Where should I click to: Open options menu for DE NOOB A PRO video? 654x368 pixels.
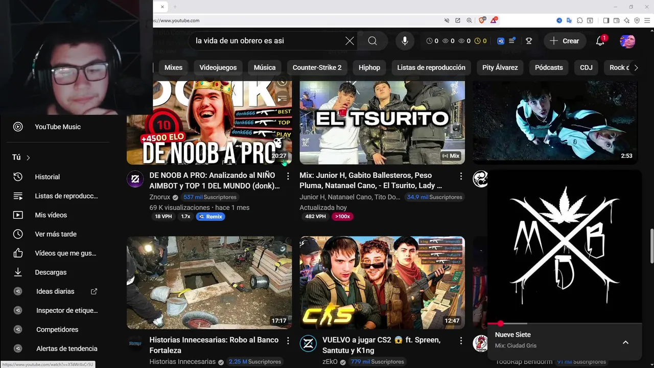[x=288, y=176]
